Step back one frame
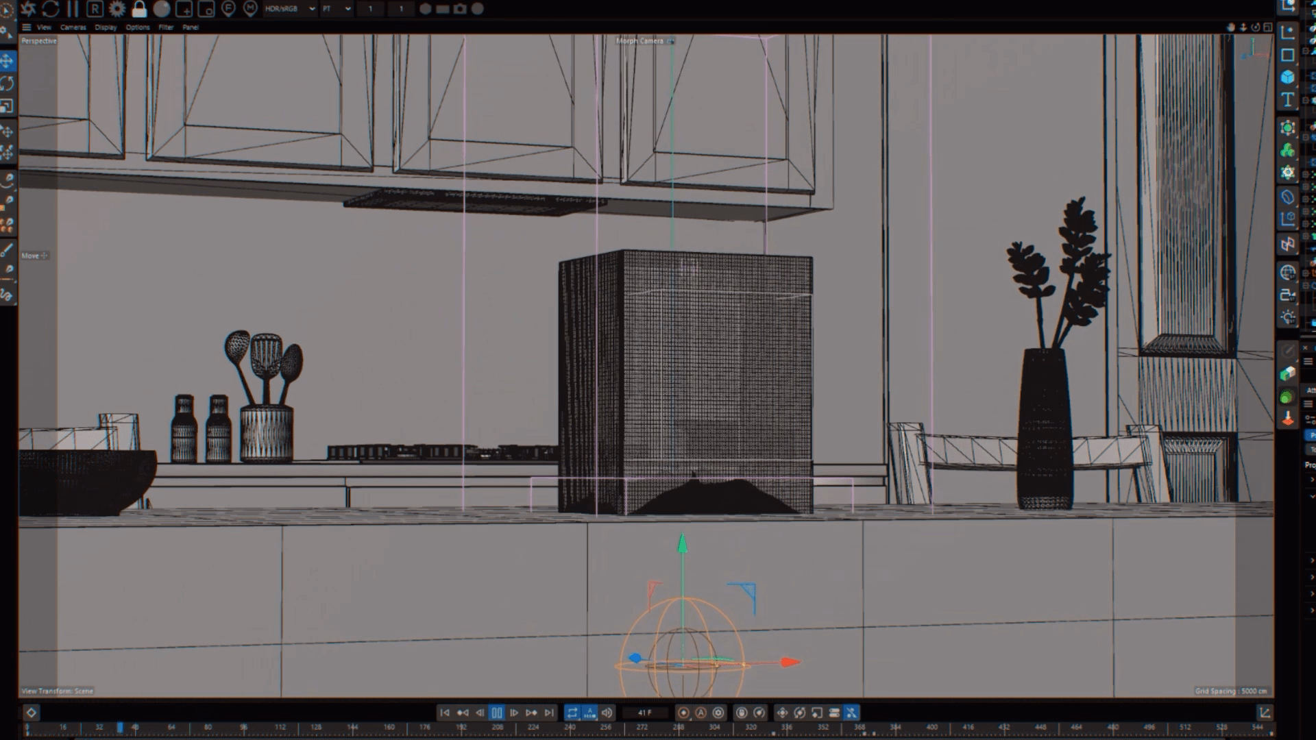The width and height of the screenshot is (1316, 740). (480, 713)
